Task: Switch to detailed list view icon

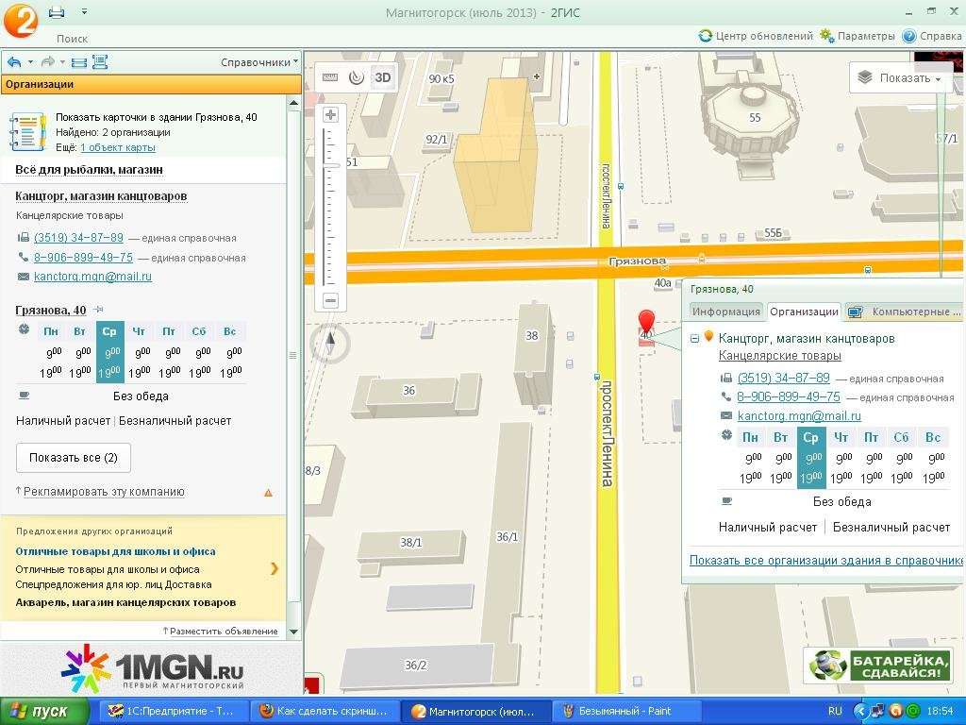Action: tap(100, 61)
